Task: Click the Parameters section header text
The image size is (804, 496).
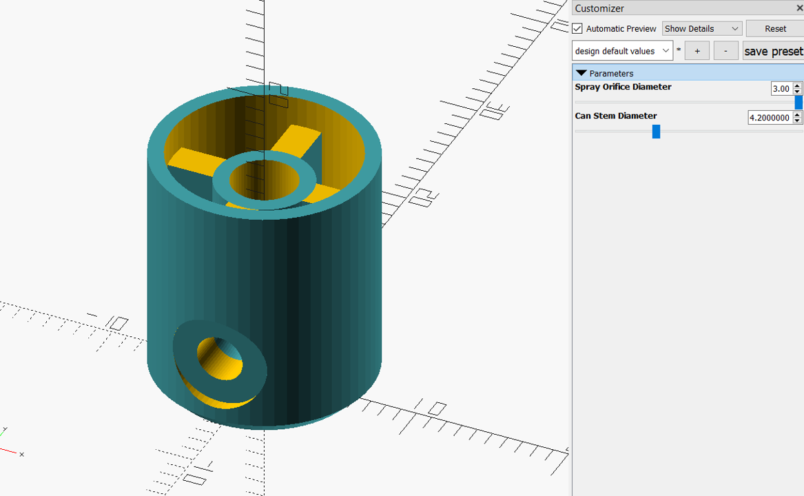Action: 611,73
